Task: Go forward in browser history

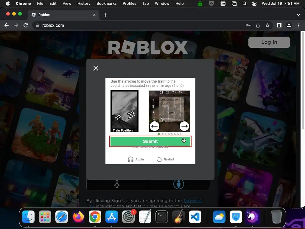Action: click(16, 25)
